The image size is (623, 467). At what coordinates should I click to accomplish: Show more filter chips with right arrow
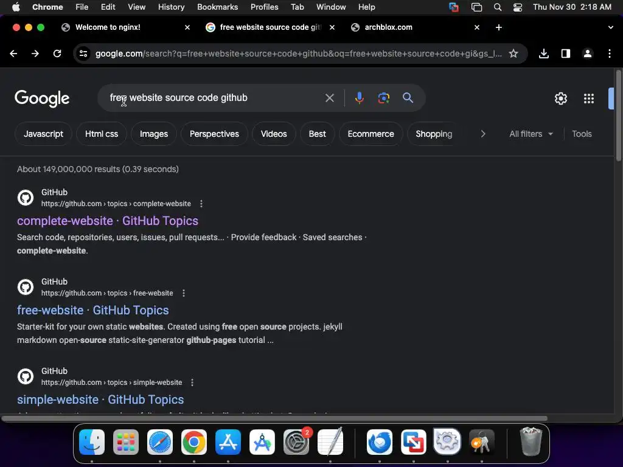click(x=482, y=134)
